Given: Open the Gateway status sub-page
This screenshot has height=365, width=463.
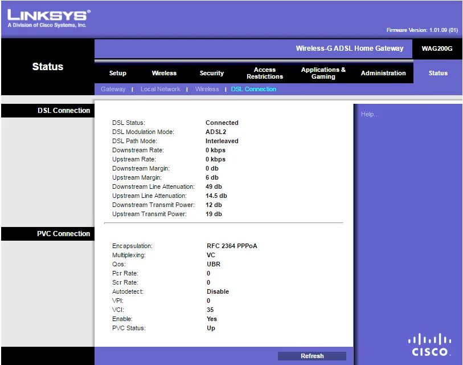Looking at the screenshot, I should pyautogui.click(x=113, y=89).
